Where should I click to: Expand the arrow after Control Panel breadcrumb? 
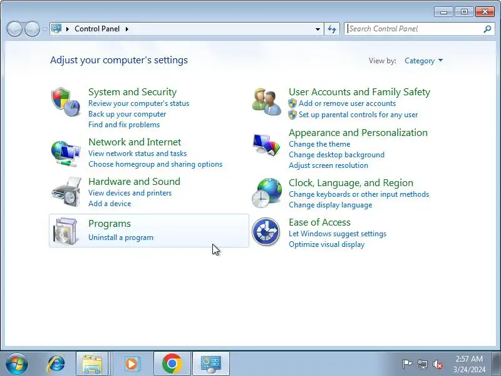(x=127, y=29)
